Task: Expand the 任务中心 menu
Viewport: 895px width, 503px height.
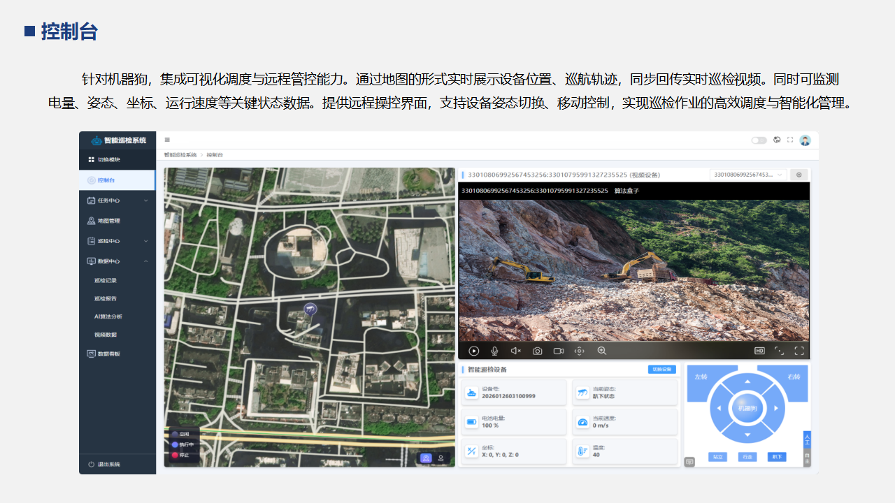Action: point(117,201)
